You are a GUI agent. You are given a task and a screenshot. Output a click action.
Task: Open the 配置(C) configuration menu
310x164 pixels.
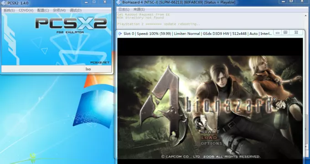(x=43, y=10)
